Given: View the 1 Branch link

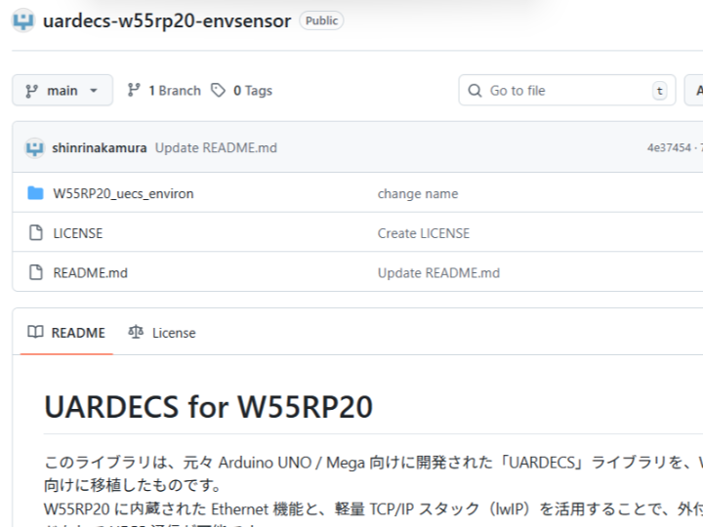Looking at the screenshot, I should click(x=164, y=91).
